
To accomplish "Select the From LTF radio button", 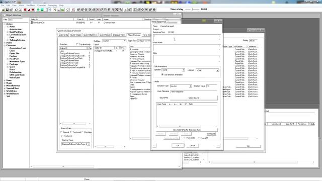I will [199, 138].
